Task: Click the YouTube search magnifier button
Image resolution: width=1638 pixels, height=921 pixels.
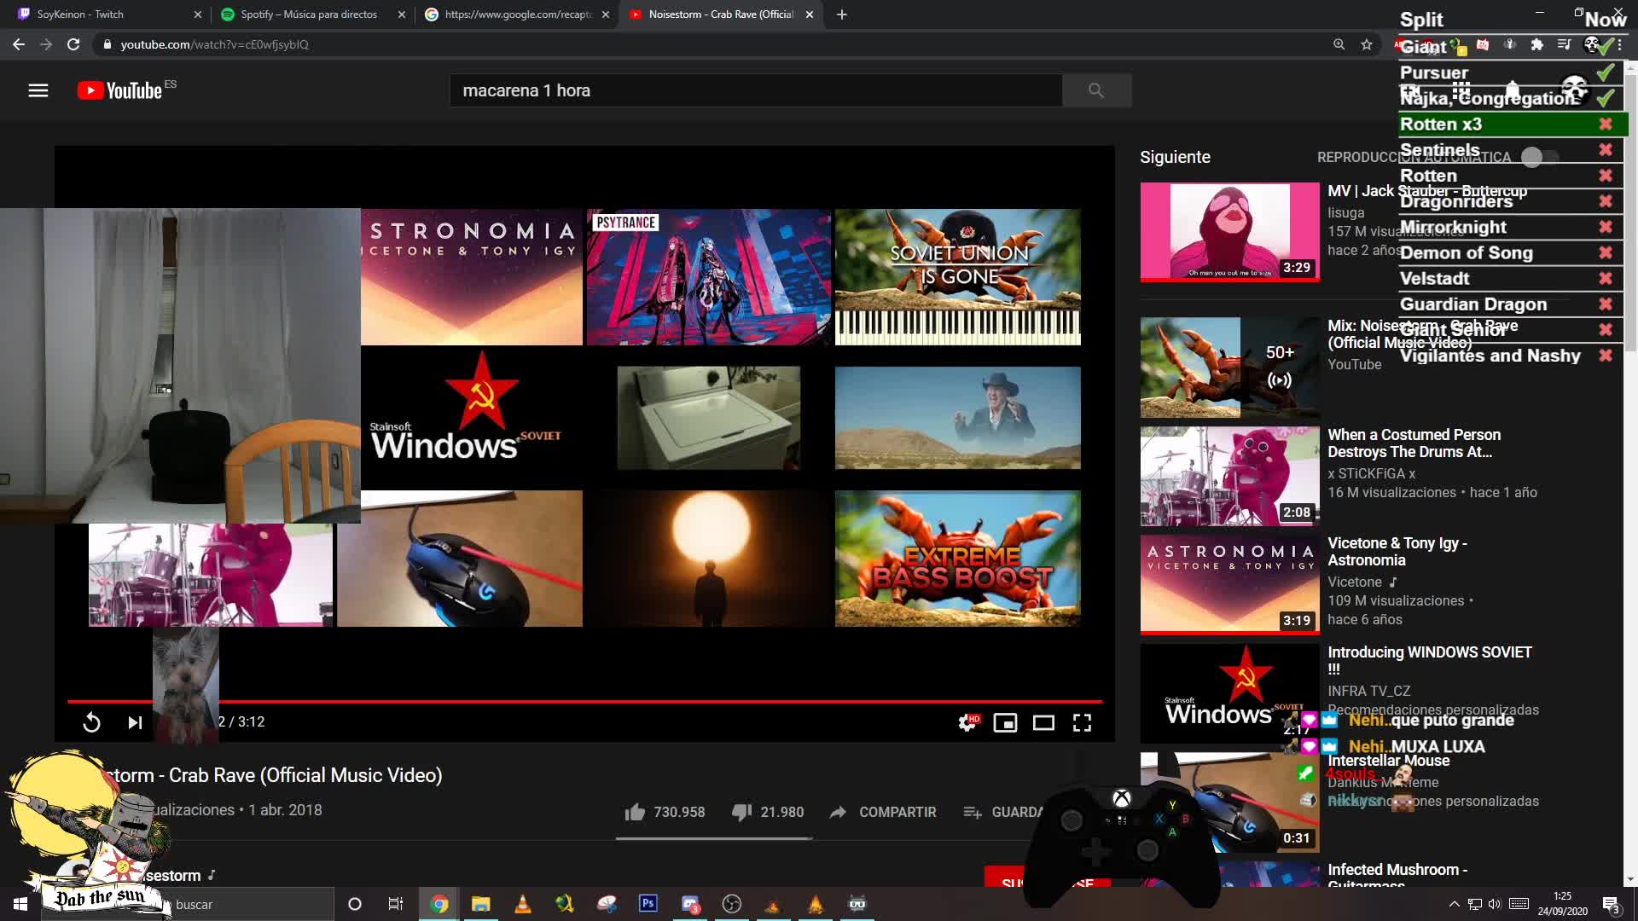Action: (1096, 90)
